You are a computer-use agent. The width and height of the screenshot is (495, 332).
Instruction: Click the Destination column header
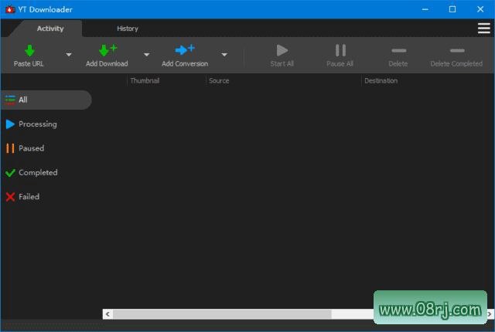(381, 80)
